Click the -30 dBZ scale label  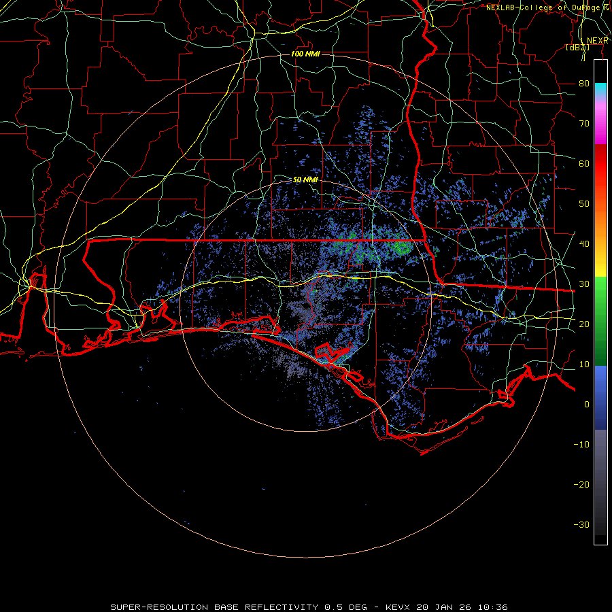(x=581, y=524)
